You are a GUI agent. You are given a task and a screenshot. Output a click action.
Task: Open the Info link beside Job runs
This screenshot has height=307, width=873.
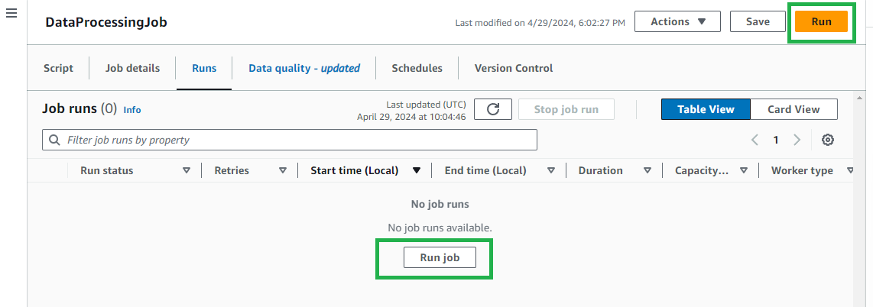[x=132, y=110]
